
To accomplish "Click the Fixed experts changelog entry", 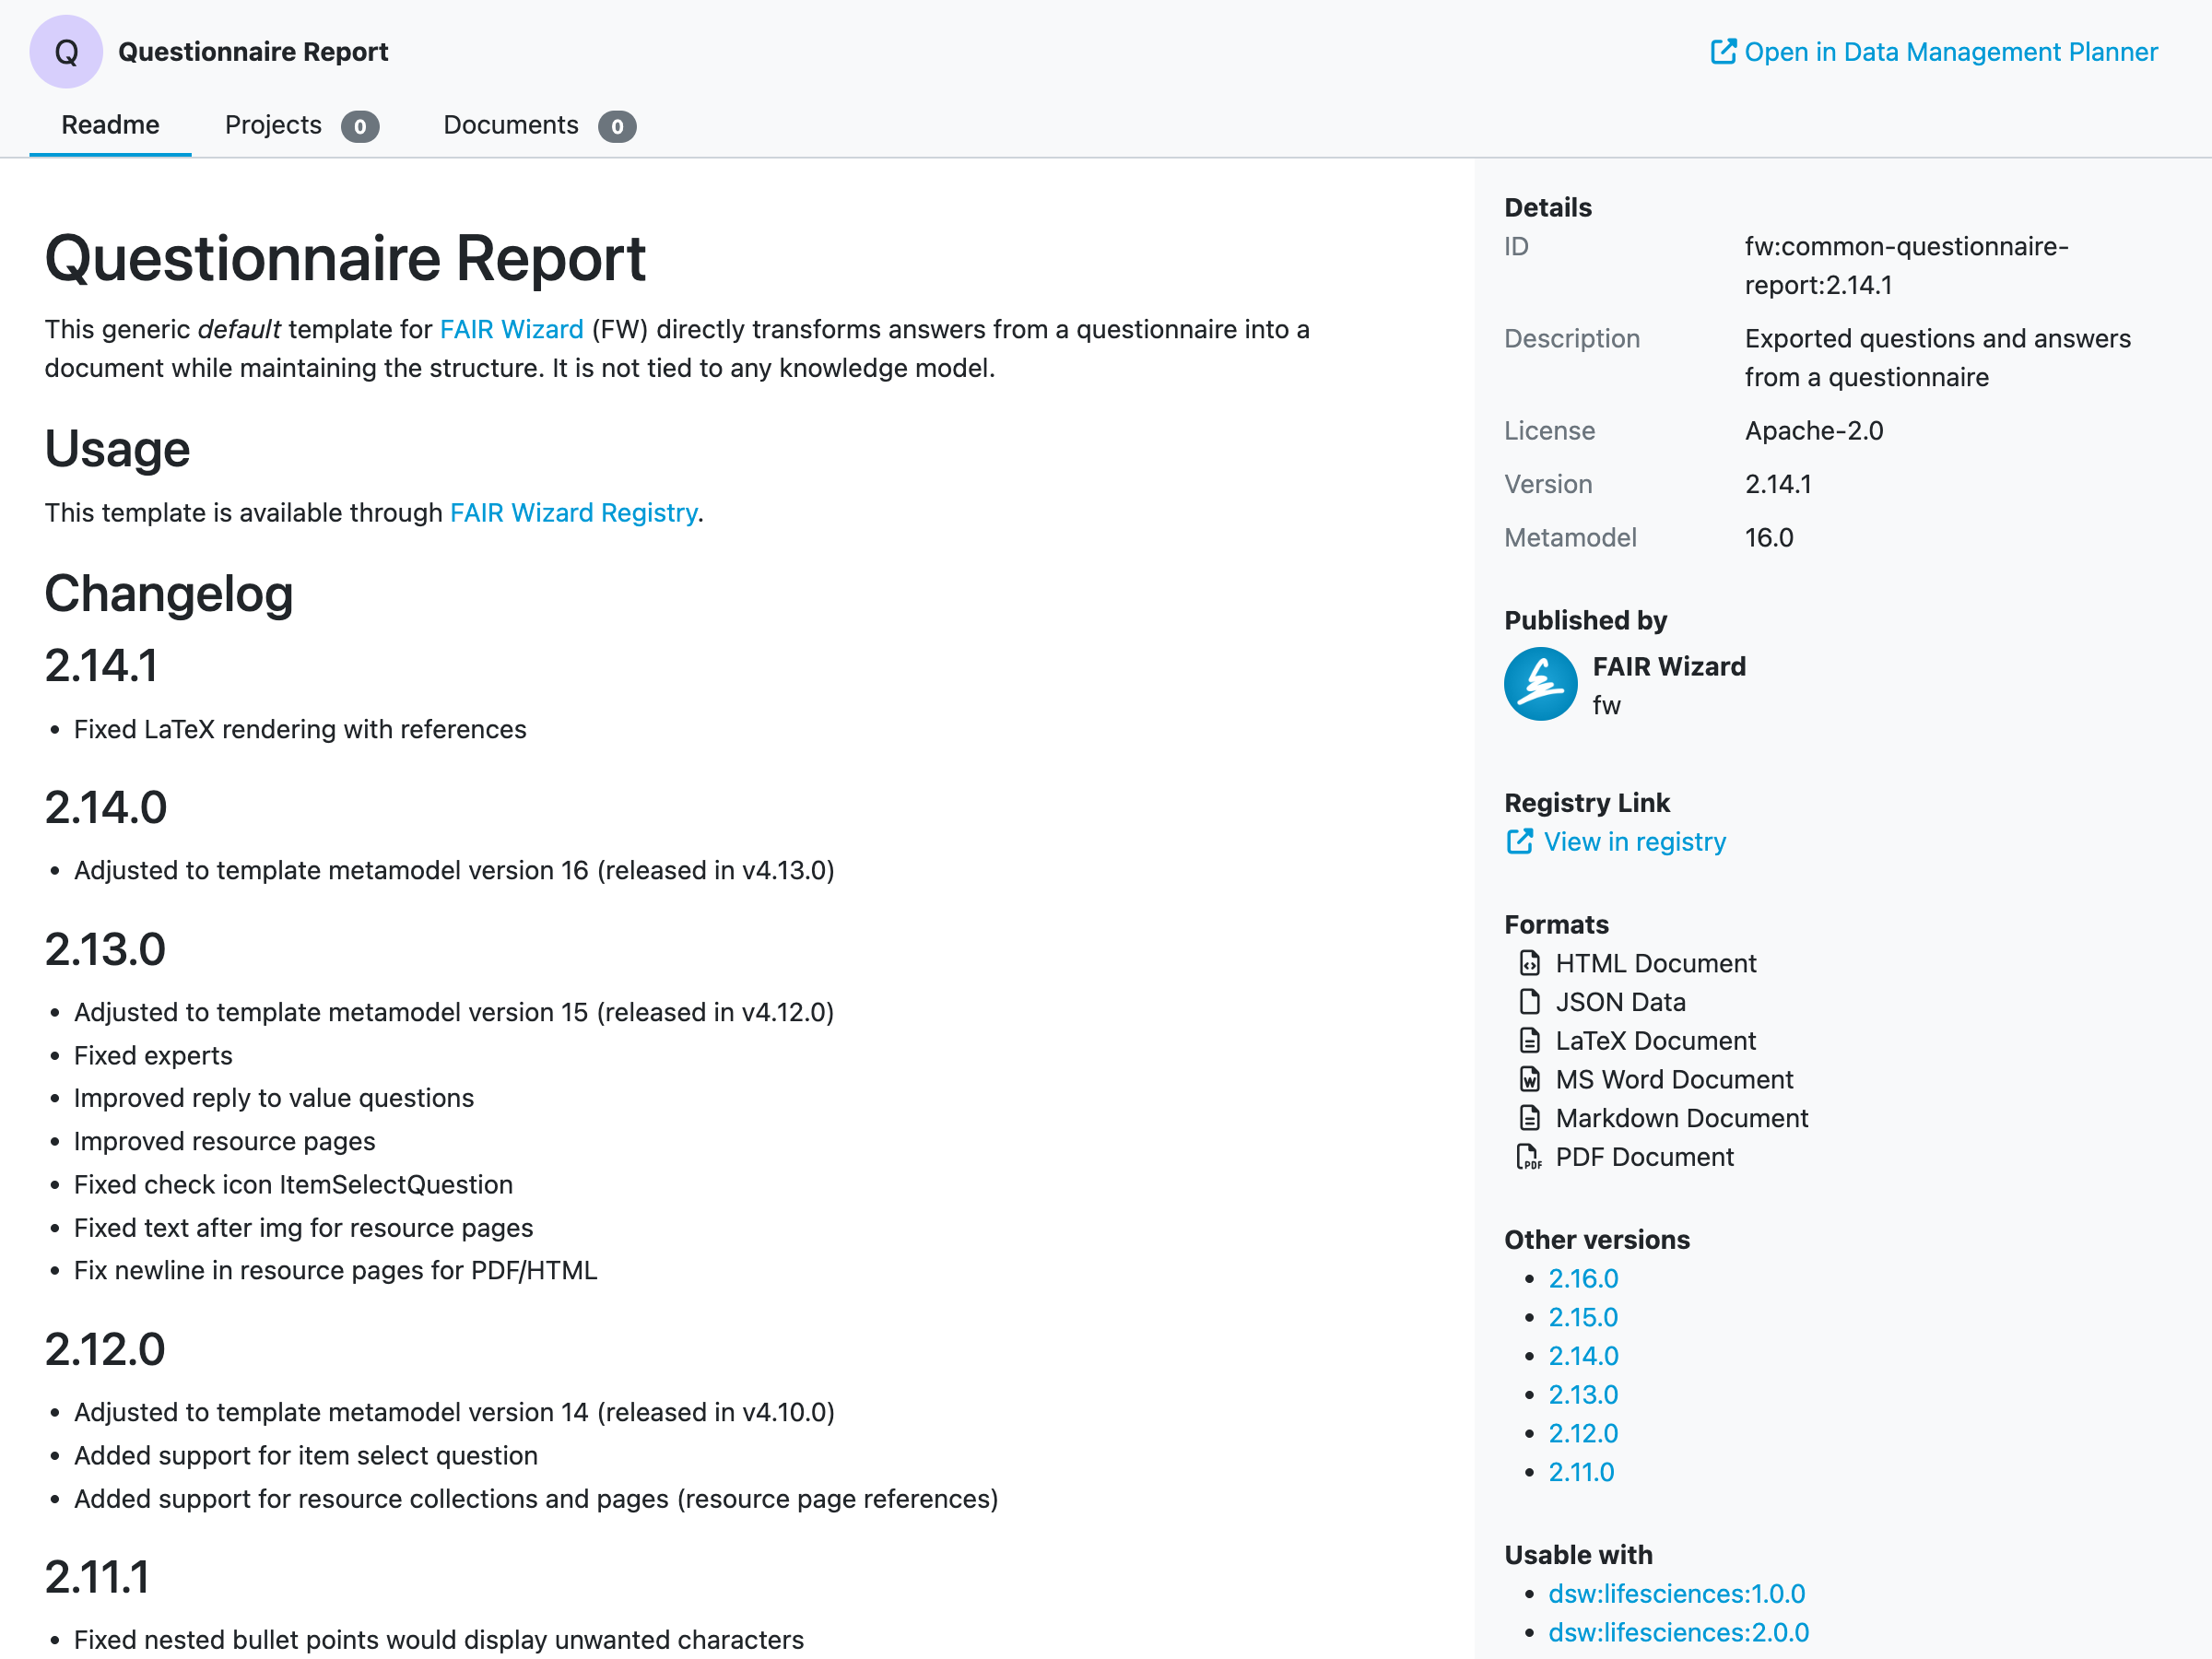I will click(153, 1055).
